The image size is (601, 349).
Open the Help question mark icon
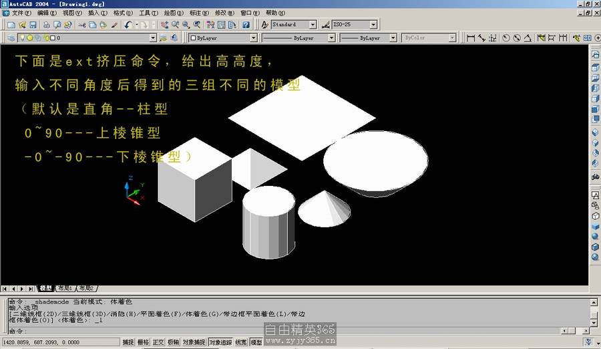coord(246,25)
